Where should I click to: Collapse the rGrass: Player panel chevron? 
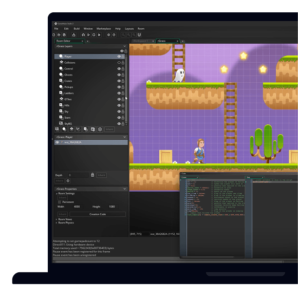click(125, 137)
